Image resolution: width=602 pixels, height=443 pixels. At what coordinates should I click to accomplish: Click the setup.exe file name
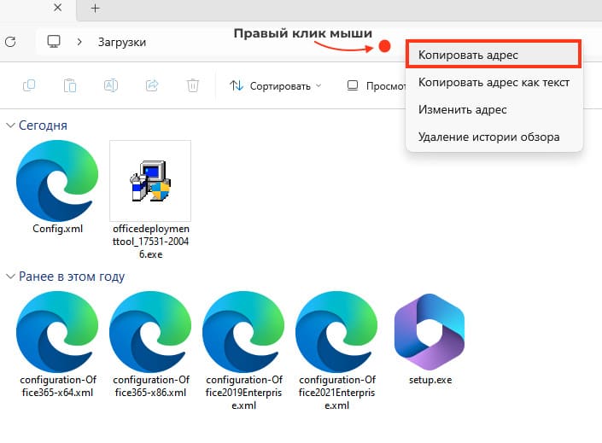pyautogui.click(x=430, y=380)
